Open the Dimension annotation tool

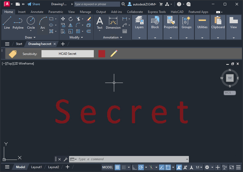click(x=113, y=23)
